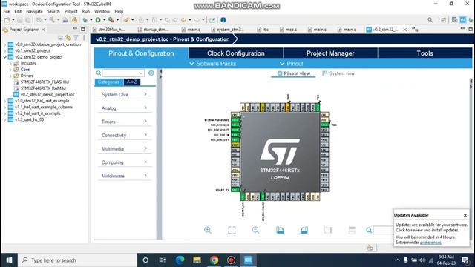Expand the Timers category
Viewport: 475px width, 267px height.
[x=124, y=122]
